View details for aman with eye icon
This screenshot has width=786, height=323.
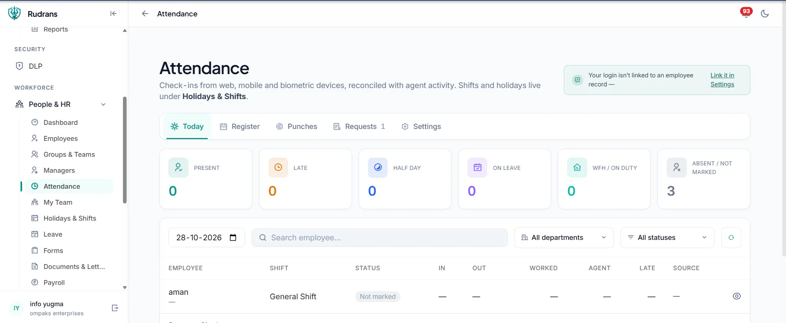coord(736,296)
